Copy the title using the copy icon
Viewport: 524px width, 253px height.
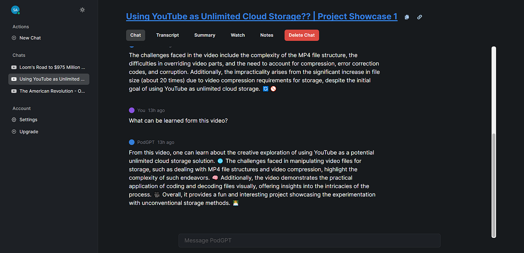pyautogui.click(x=407, y=17)
